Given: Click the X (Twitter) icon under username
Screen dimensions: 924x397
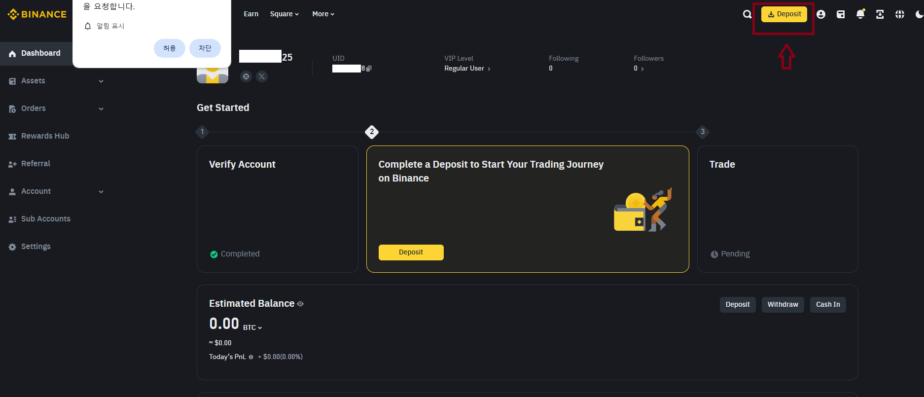Looking at the screenshot, I should [x=262, y=76].
